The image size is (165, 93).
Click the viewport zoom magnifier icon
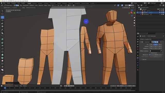click(x=134, y=18)
